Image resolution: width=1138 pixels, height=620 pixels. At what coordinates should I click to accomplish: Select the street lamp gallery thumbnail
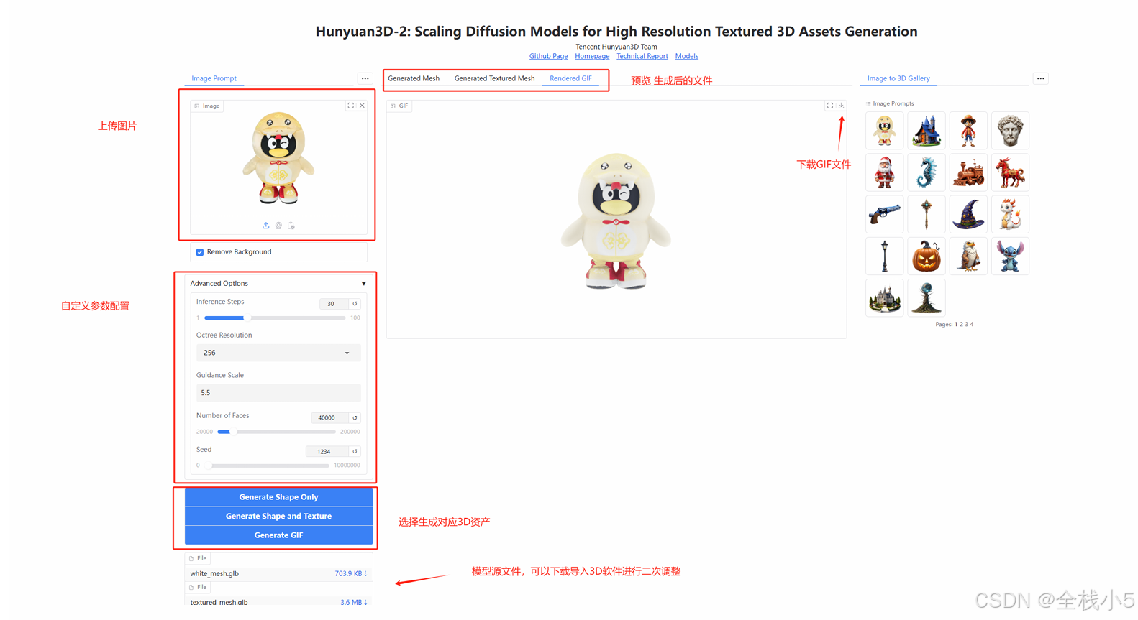click(x=884, y=256)
